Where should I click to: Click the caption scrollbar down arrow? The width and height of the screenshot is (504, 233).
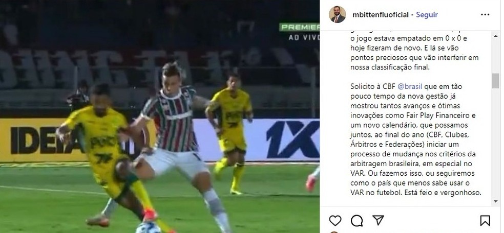tap(496, 202)
